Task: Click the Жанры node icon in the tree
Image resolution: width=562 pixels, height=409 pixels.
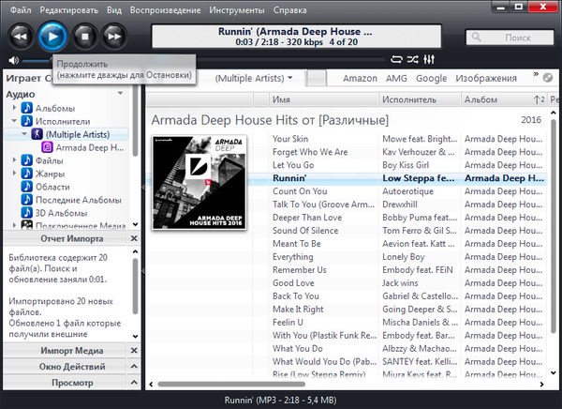Action: [27, 174]
